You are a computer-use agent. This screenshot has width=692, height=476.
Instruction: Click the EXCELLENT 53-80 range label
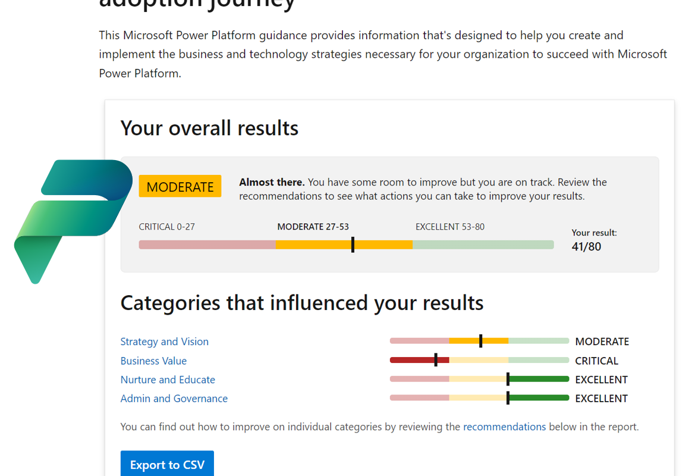point(449,227)
